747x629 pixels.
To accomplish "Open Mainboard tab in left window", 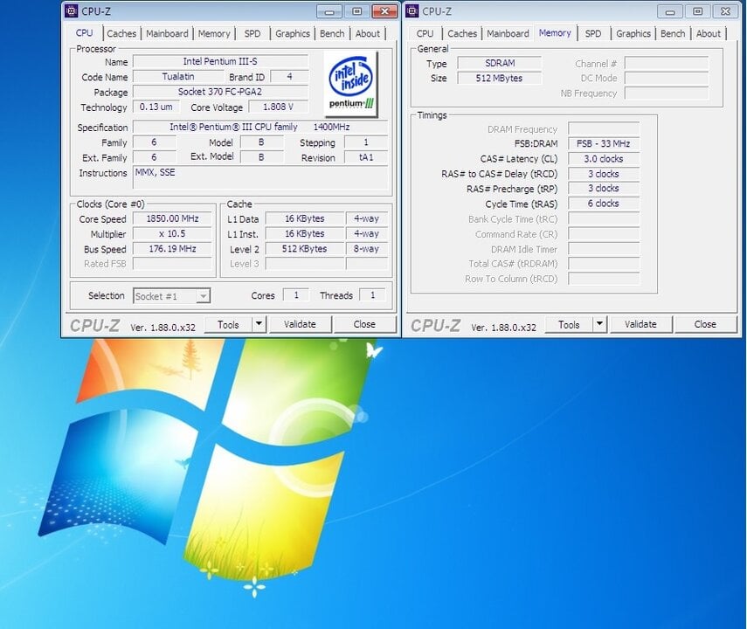I will pos(167,33).
